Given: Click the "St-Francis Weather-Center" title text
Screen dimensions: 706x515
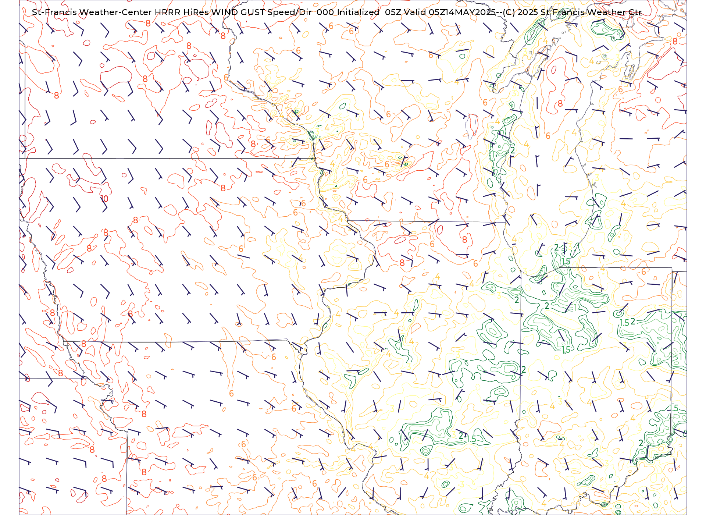Looking at the screenshot, I should [x=92, y=12].
